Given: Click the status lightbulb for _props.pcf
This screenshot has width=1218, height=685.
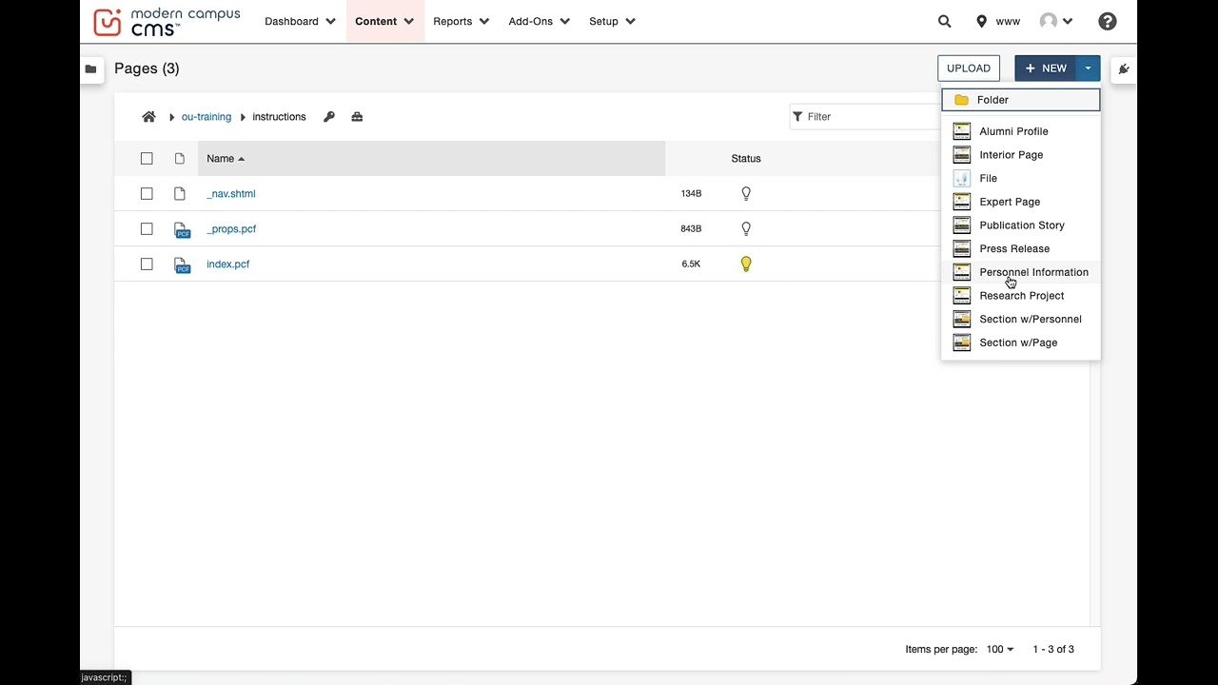Looking at the screenshot, I should pyautogui.click(x=746, y=228).
